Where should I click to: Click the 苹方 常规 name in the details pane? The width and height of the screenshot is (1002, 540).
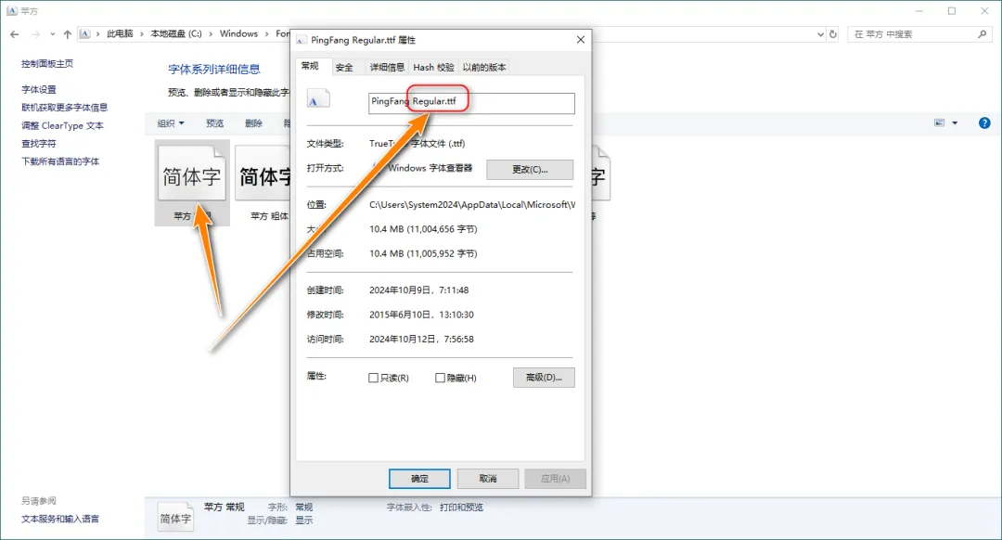pos(225,507)
